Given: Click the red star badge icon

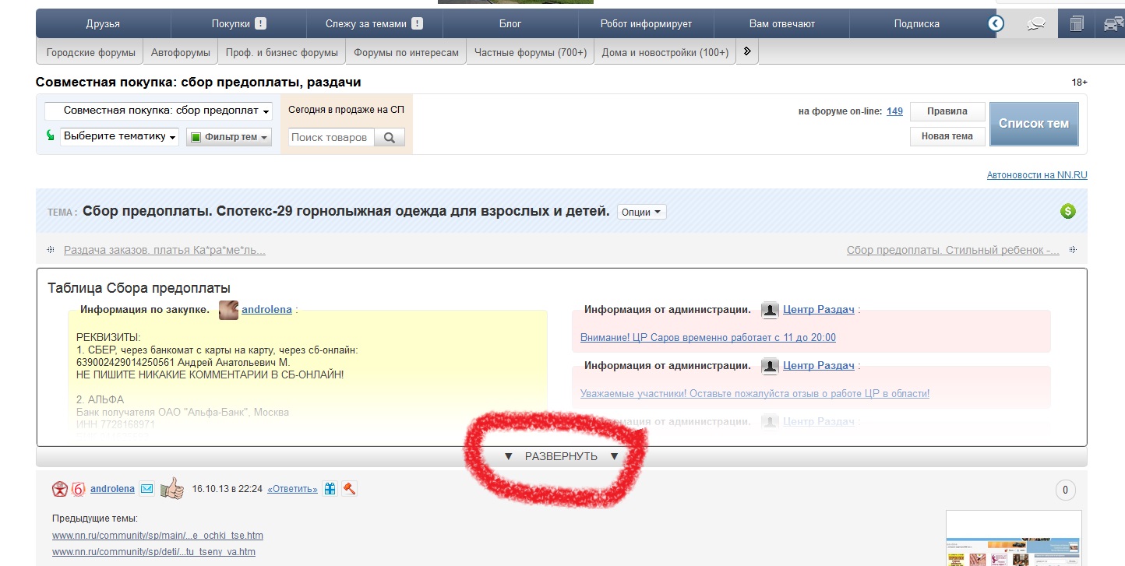Looking at the screenshot, I should point(59,489).
